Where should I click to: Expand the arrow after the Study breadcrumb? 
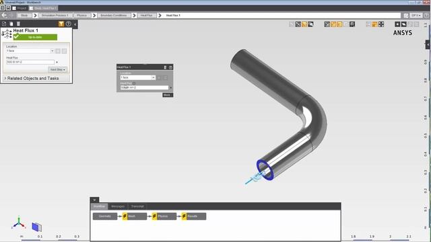pyautogui.click(x=35, y=15)
